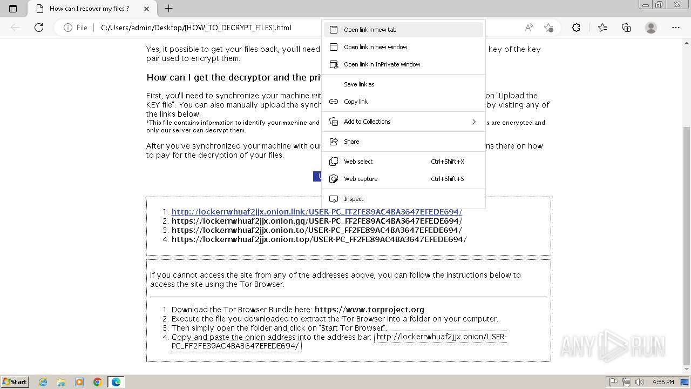Select 'Add to Collections' entry

(x=403, y=122)
